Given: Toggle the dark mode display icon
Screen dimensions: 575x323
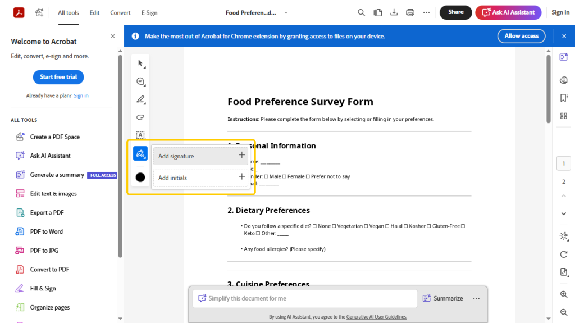Looking at the screenshot, I should coord(564,236).
